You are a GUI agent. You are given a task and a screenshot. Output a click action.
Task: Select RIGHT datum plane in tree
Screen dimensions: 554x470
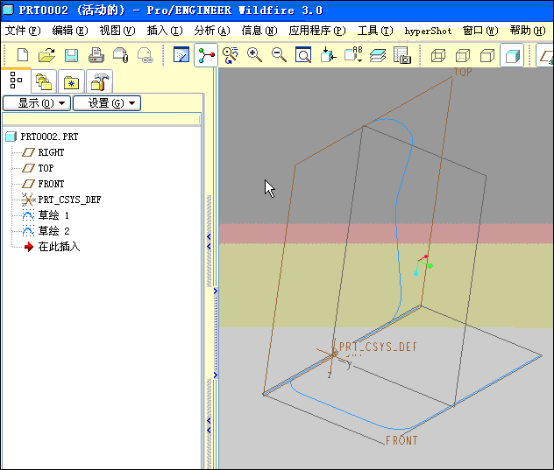coord(43,152)
